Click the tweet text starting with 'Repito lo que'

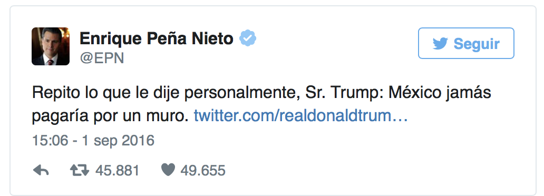[261, 104]
